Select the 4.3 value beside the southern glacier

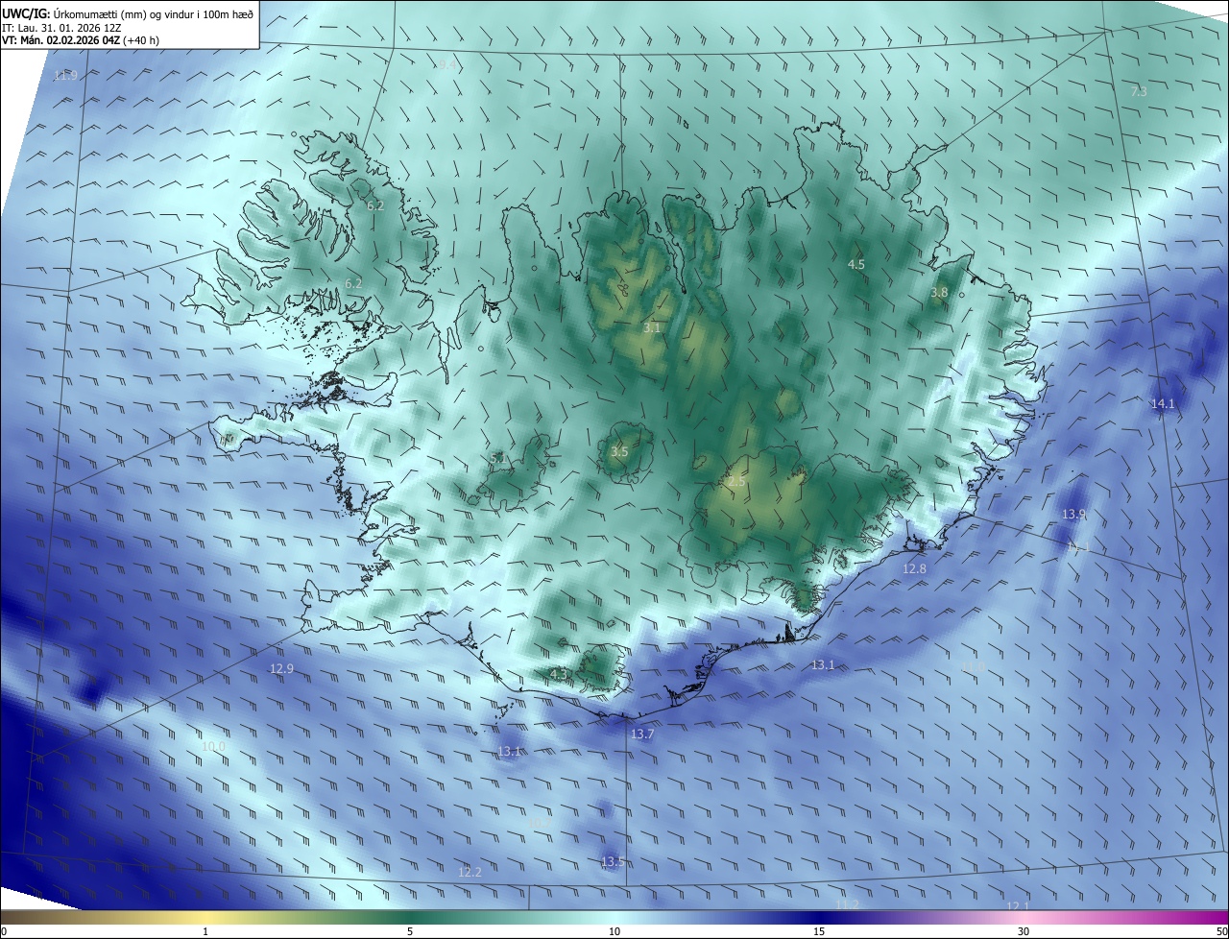pos(558,673)
